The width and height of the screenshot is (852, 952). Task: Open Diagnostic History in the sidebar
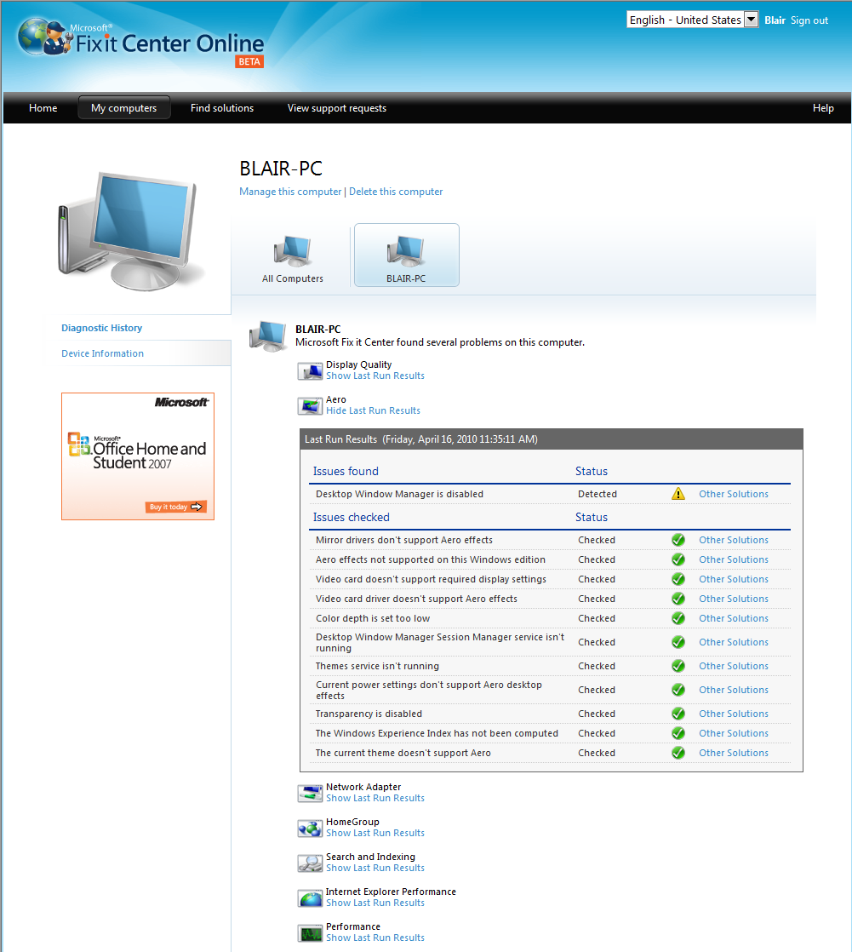click(x=102, y=328)
